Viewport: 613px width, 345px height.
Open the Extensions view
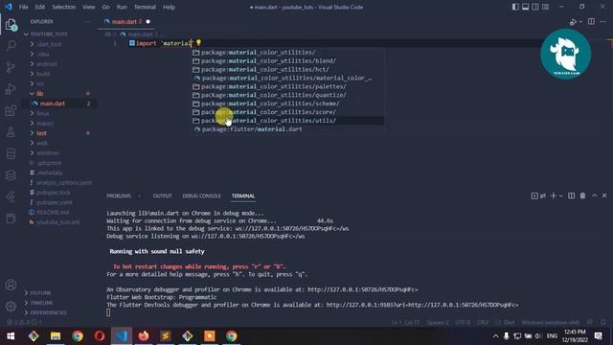point(11,110)
